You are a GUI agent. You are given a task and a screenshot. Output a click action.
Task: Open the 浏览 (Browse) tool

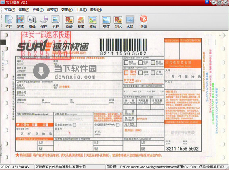coord(20,21)
